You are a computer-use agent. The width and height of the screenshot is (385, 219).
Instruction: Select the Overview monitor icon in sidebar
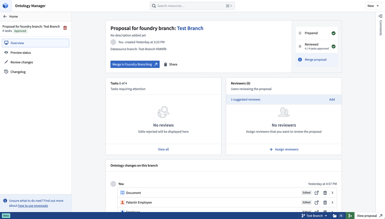(6, 43)
